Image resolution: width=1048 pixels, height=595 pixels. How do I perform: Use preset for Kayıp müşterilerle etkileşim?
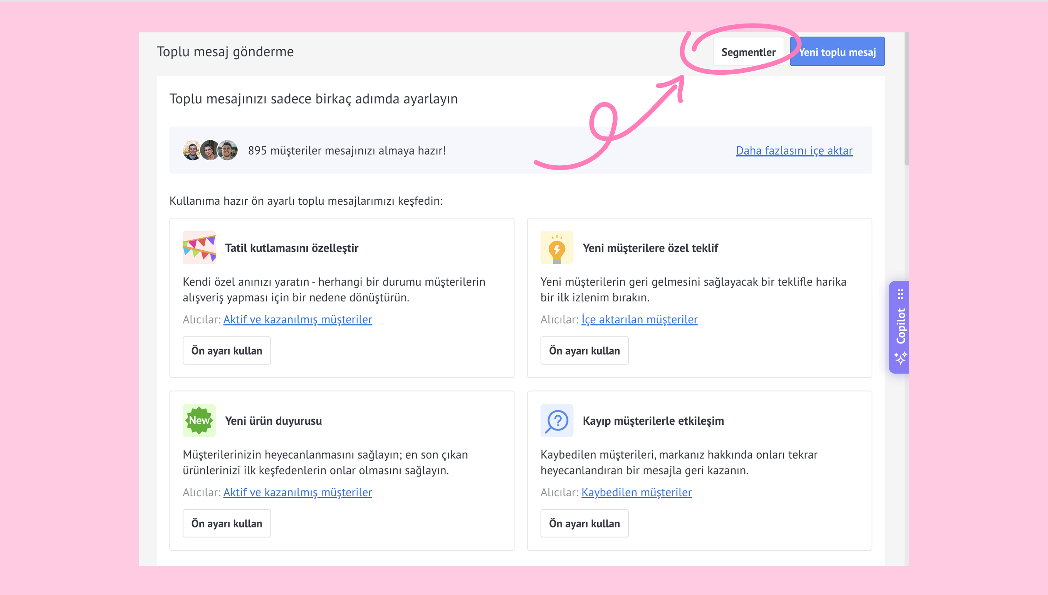pos(584,523)
